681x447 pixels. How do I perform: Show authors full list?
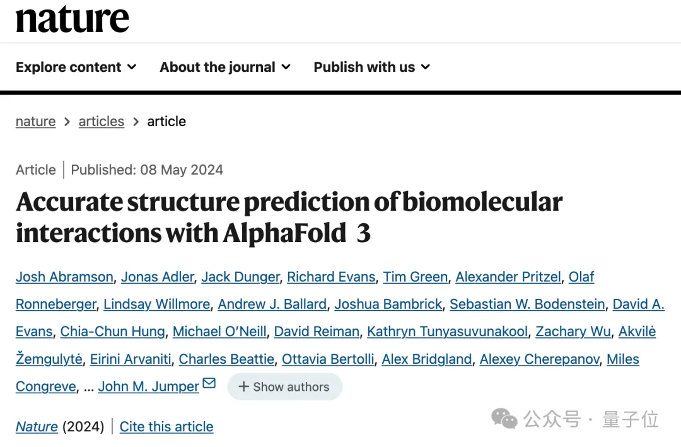tap(284, 386)
